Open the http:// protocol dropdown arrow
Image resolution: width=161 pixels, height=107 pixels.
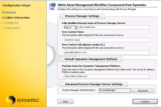pyautogui.click(x=76, y=28)
